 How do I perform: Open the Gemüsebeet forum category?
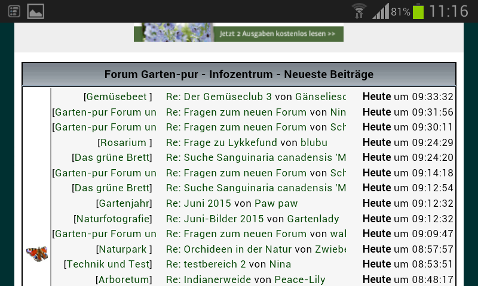click(x=117, y=97)
